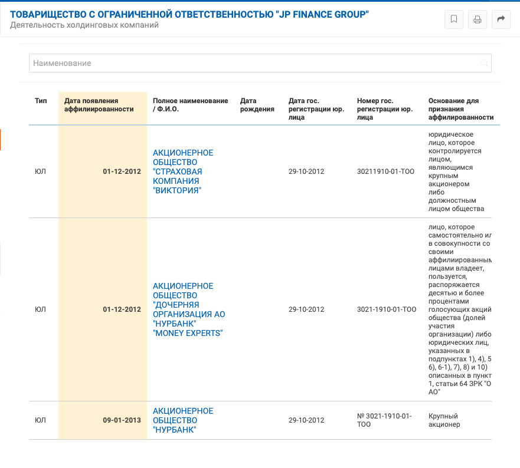Screen dimensions: 520x468
Task: Click the Основание для признания аффилированности header
Action: point(460,109)
